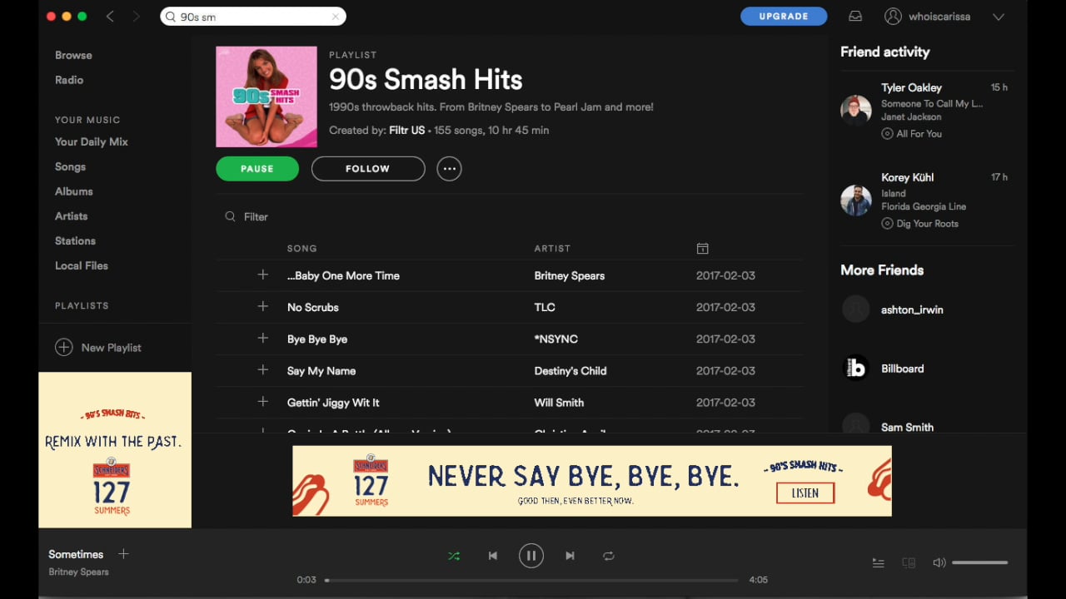Viewport: 1066px width, 599px height.
Task: Click the playlist Filter field
Action: [x=256, y=216]
